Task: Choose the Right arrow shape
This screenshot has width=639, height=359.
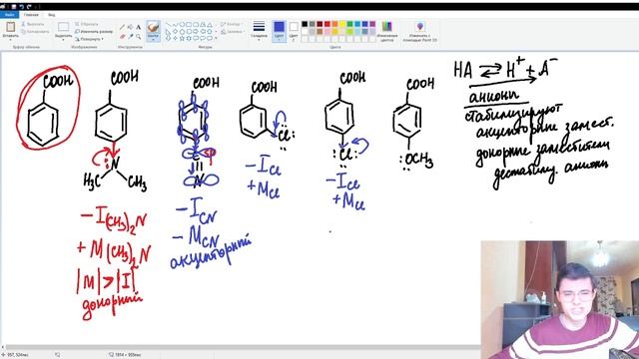Action: pos(196,31)
